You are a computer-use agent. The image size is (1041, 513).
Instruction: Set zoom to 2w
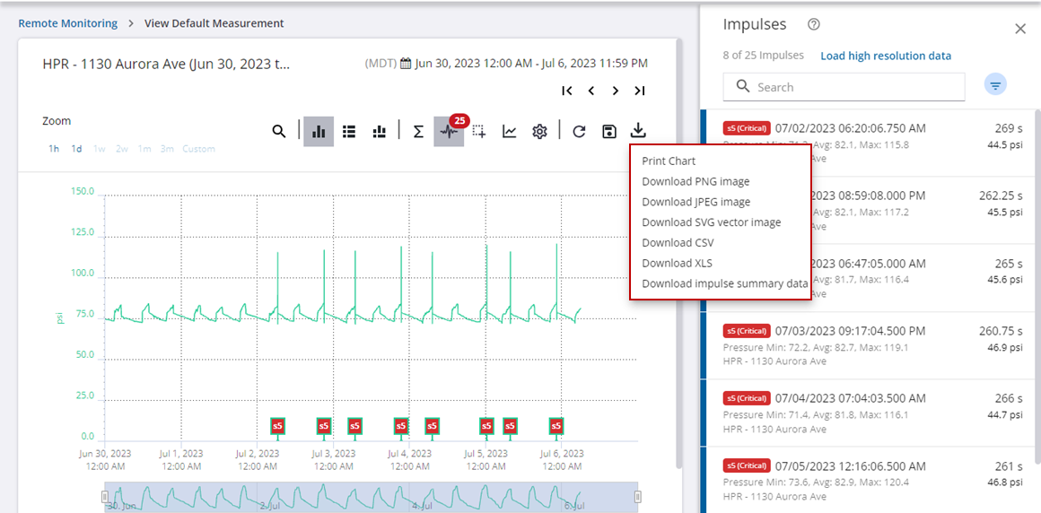[122, 149]
